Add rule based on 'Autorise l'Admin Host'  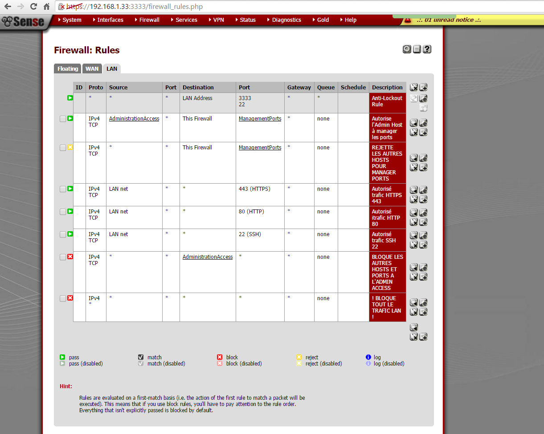[423, 132]
